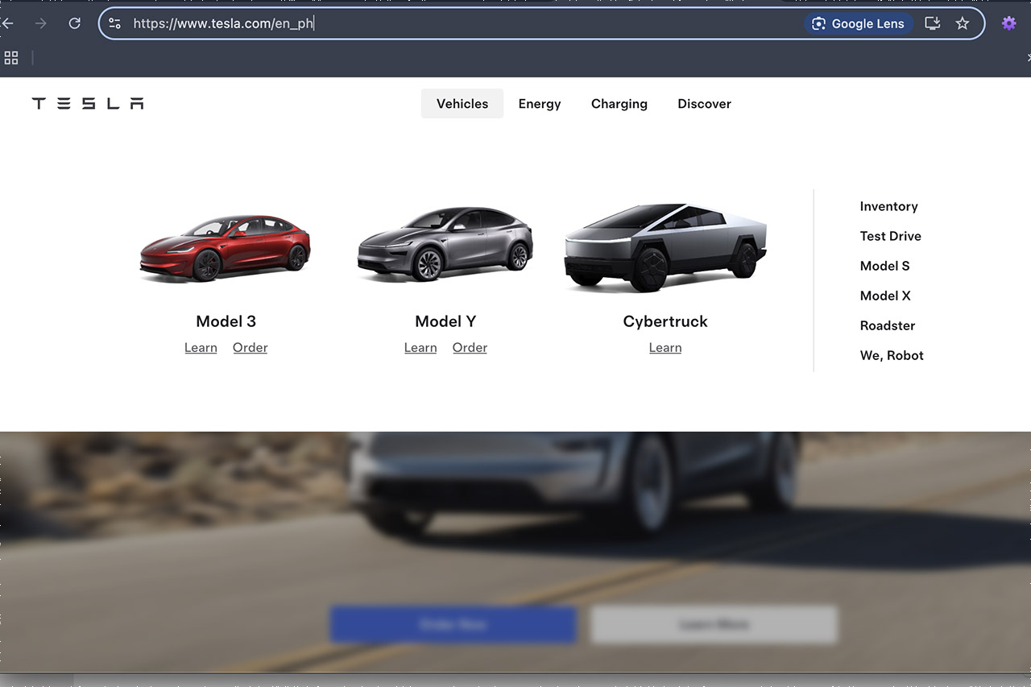Click Learn link under Model Y
The height and width of the screenshot is (687, 1031).
420,348
